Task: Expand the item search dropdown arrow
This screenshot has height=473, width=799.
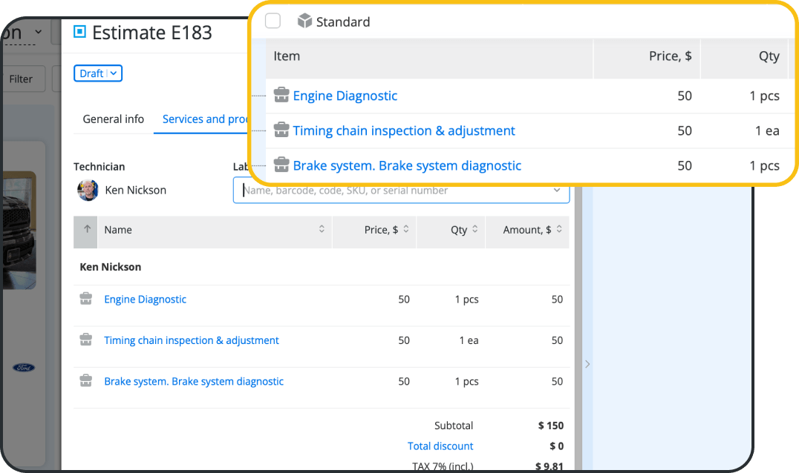Action: (557, 191)
